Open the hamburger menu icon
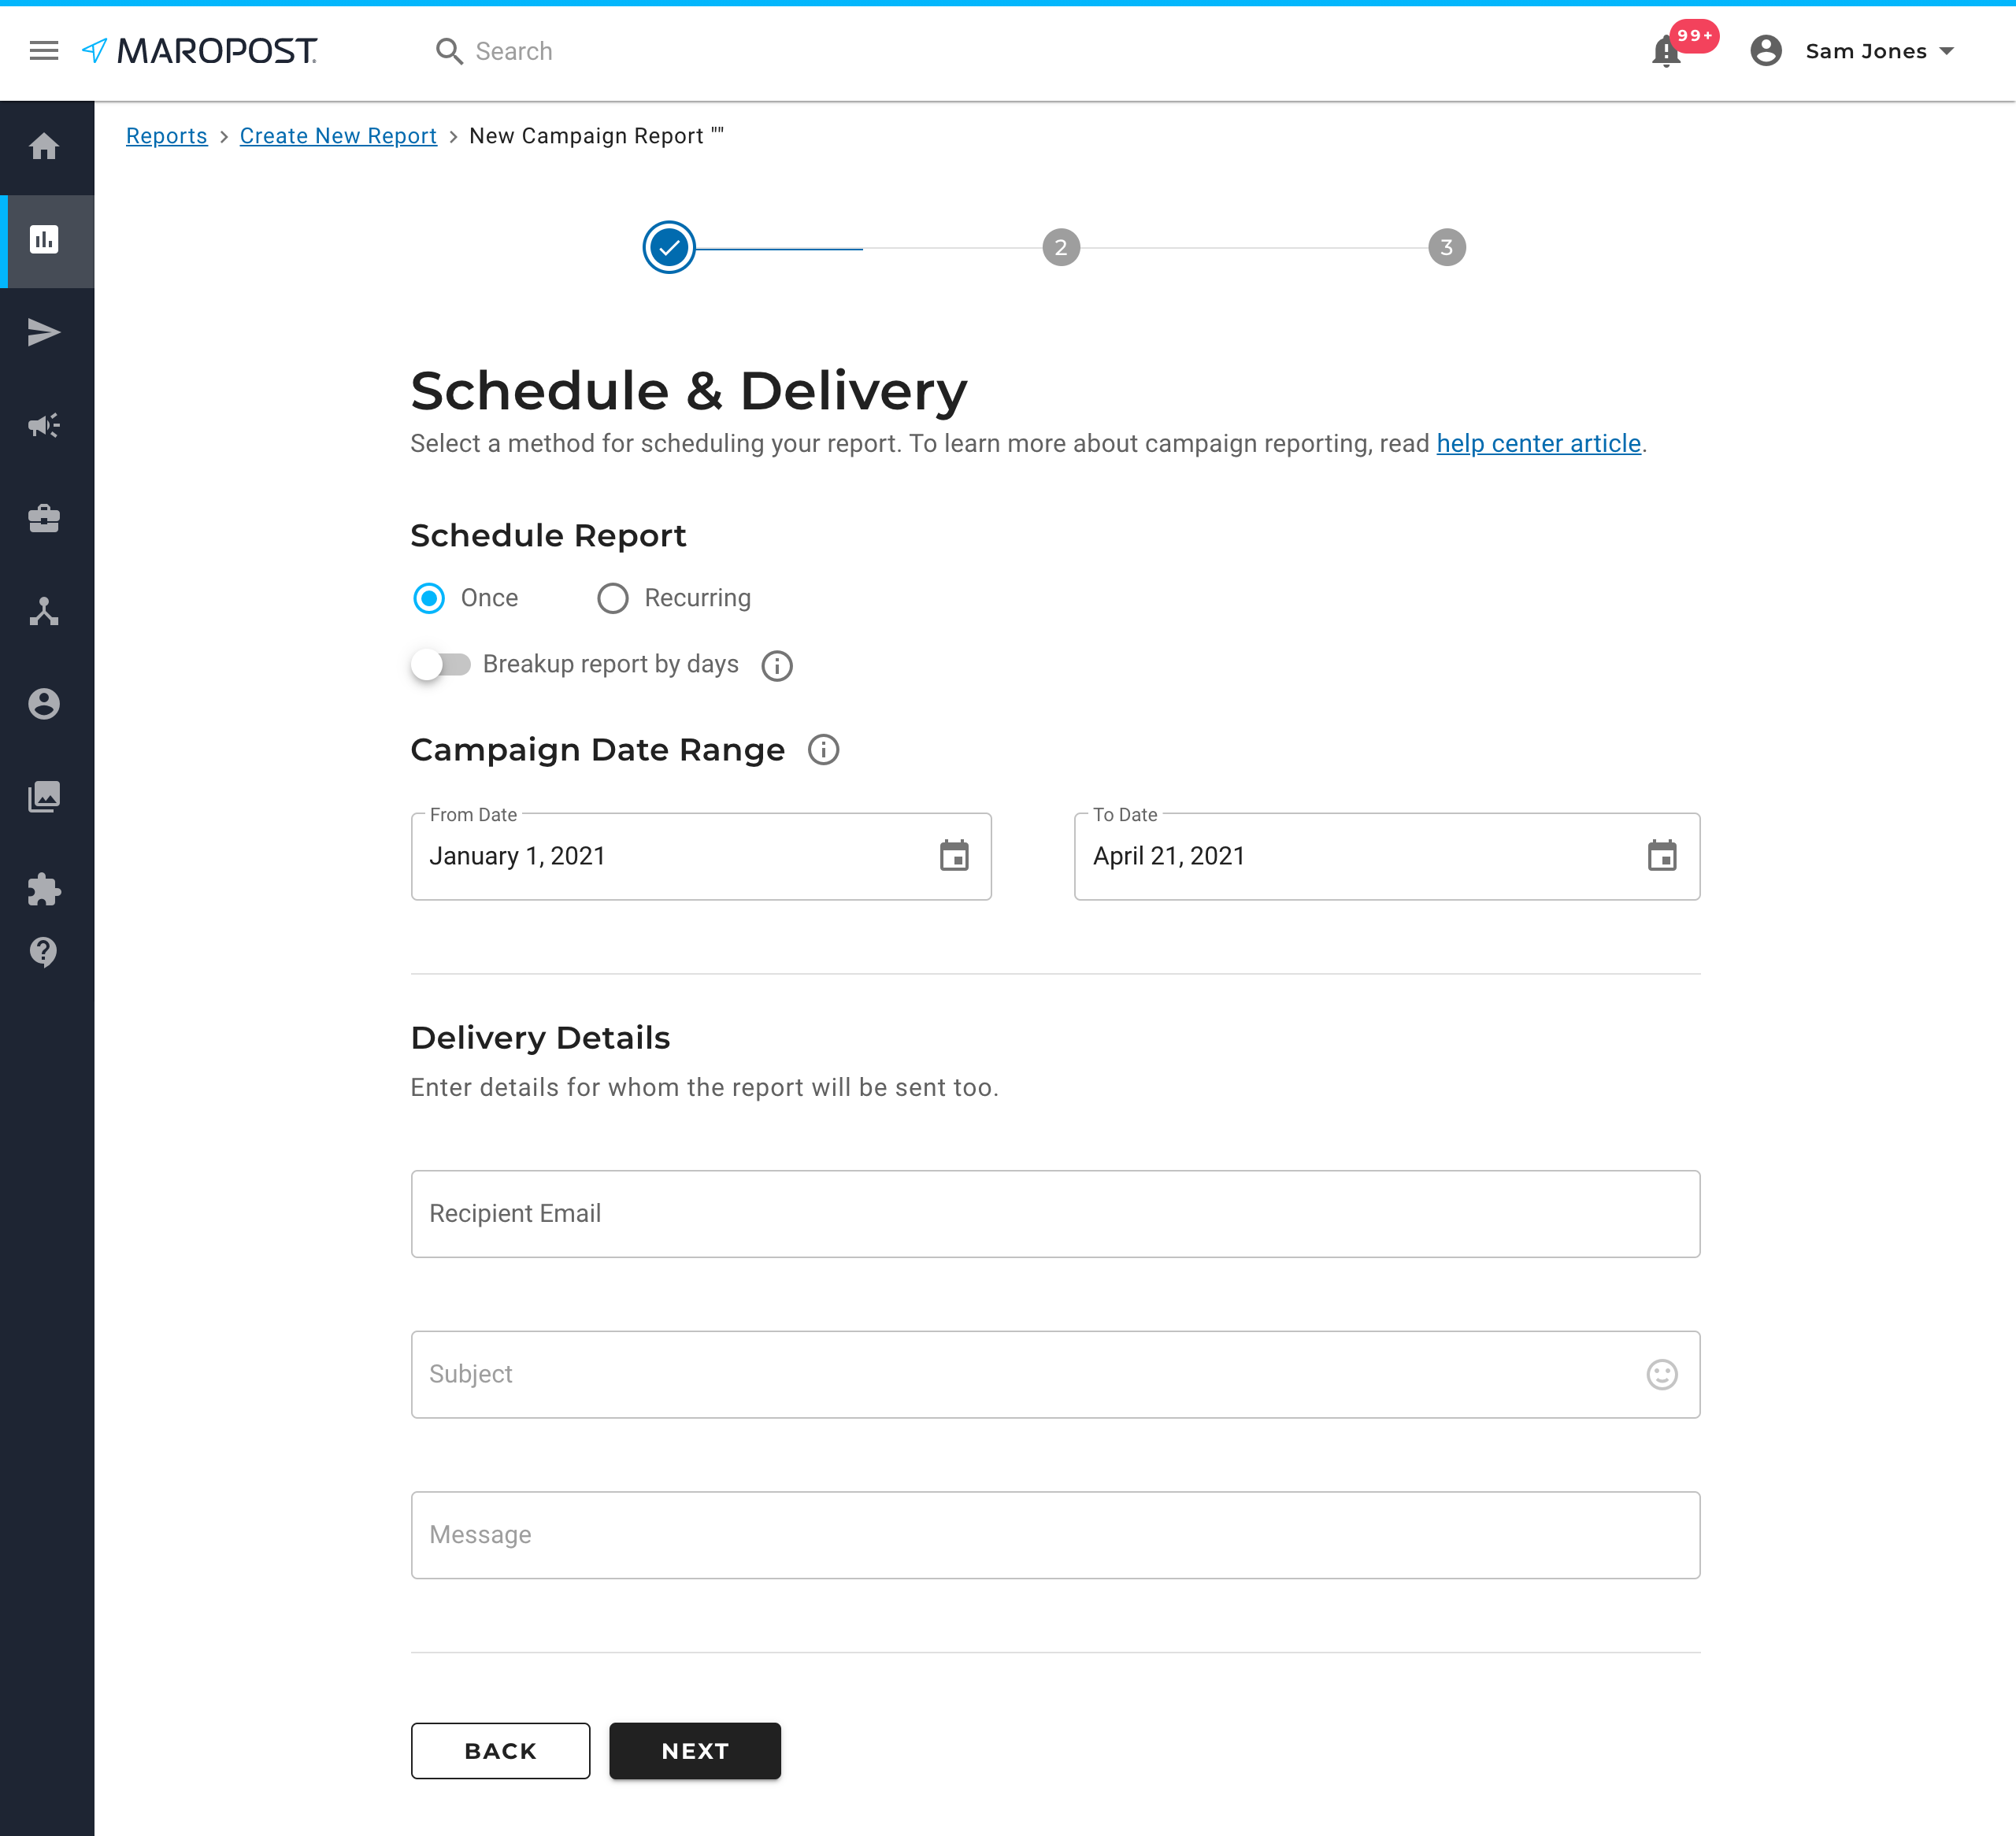Image resolution: width=2016 pixels, height=1836 pixels. 44,51
